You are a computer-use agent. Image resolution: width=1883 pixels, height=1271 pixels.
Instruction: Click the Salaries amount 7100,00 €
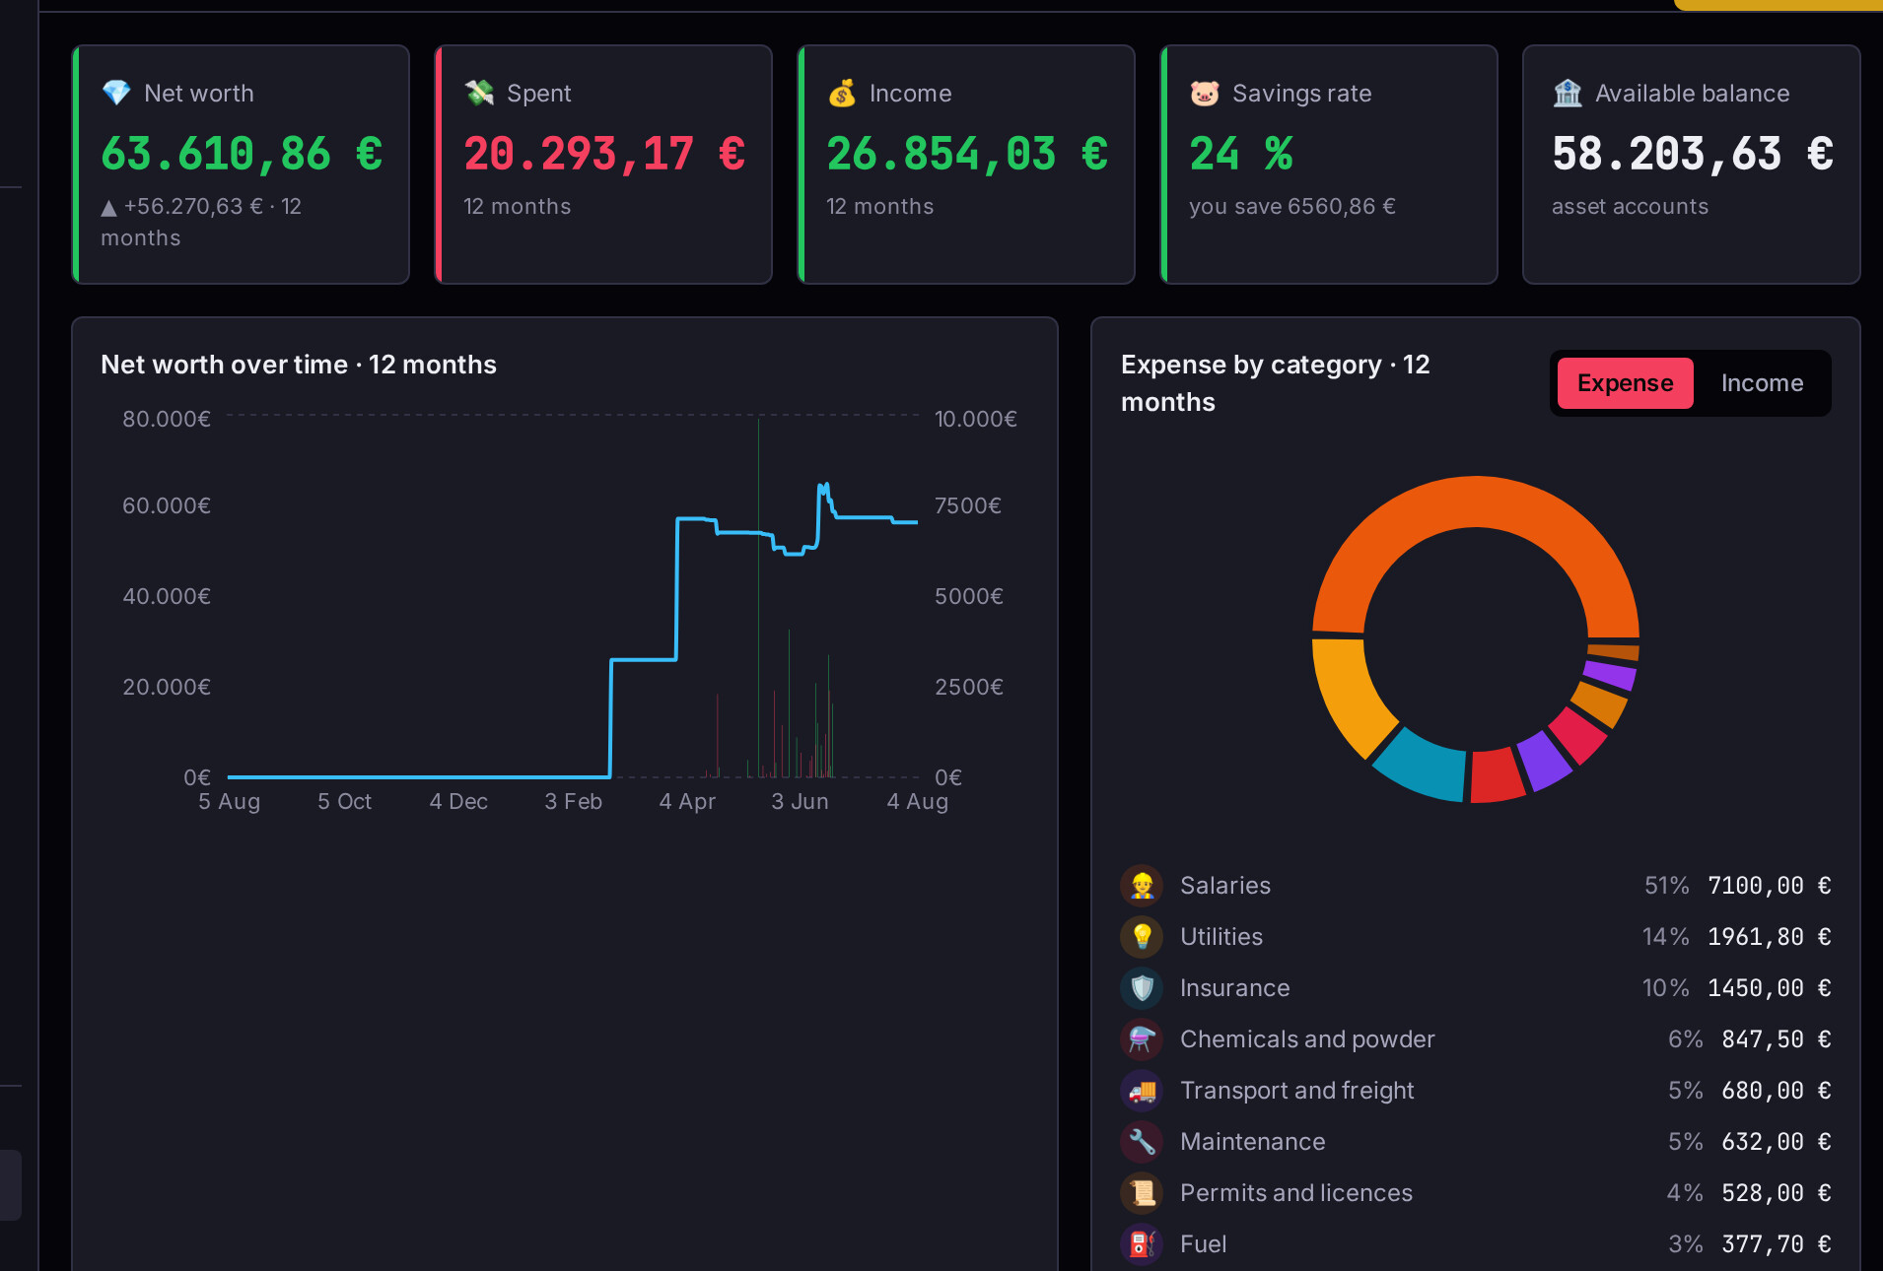pyautogui.click(x=1770, y=885)
